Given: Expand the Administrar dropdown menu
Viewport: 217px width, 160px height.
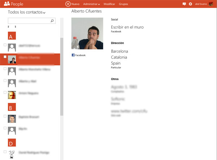Looking at the screenshot, I should tap(91, 4).
